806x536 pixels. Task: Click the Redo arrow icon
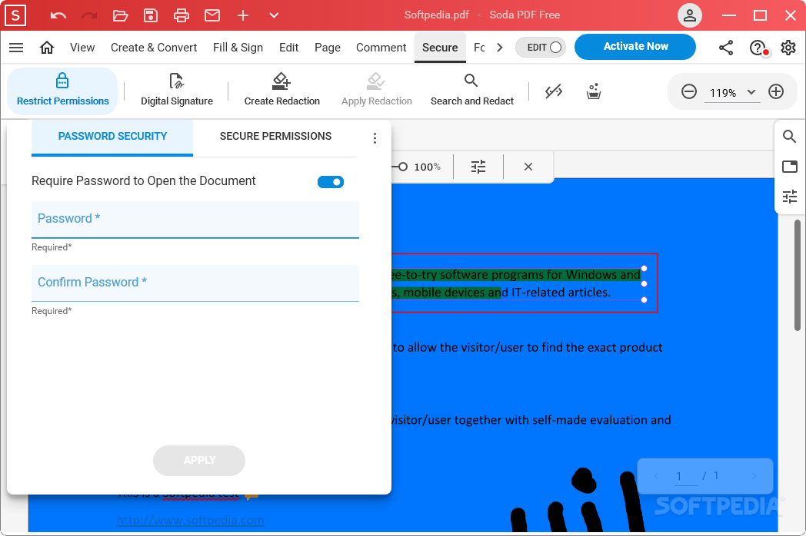tap(89, 15)
